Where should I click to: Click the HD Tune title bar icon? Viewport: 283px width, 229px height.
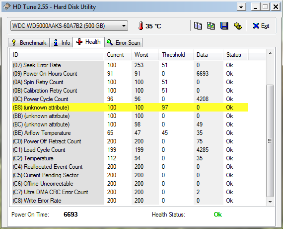(7, 7)
